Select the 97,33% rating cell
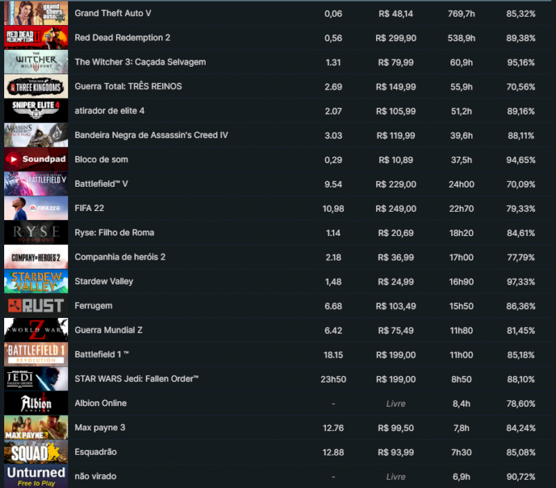556x488 pixels. [x=521, y=282]
